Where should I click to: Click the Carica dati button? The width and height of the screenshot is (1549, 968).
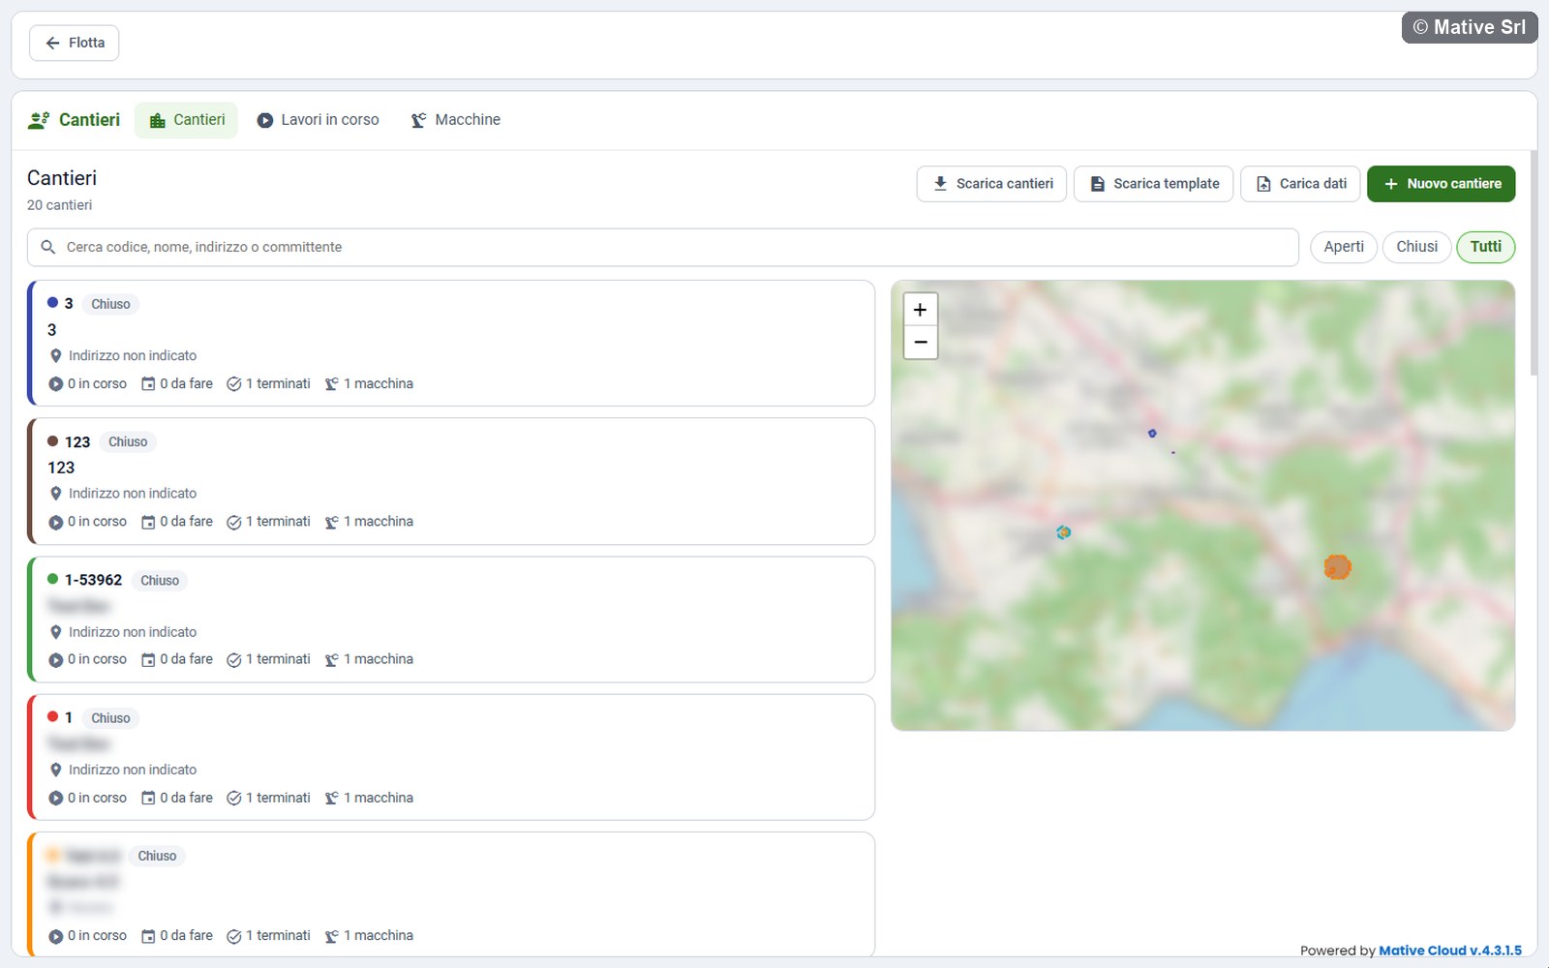(1300, 184)
